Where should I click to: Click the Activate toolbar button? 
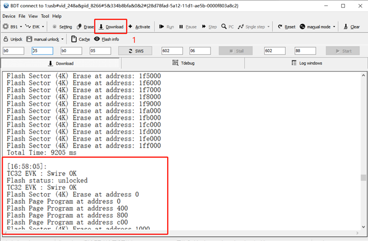point(139,26)
